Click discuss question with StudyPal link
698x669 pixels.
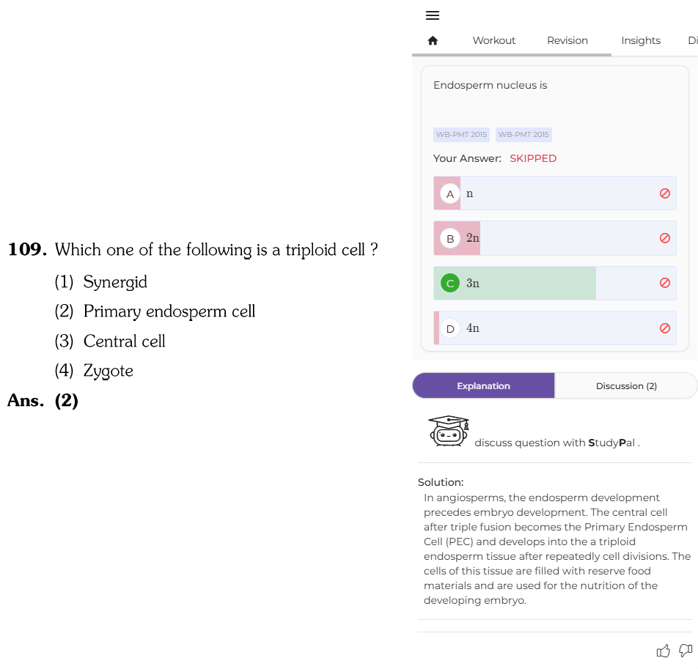tap(557, 443)
